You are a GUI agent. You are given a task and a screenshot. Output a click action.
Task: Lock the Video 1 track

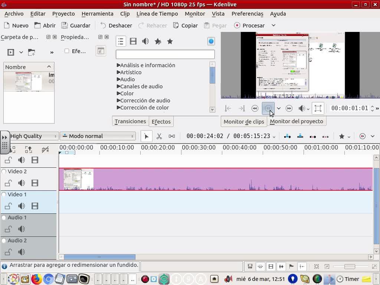(x=8, y=206)
